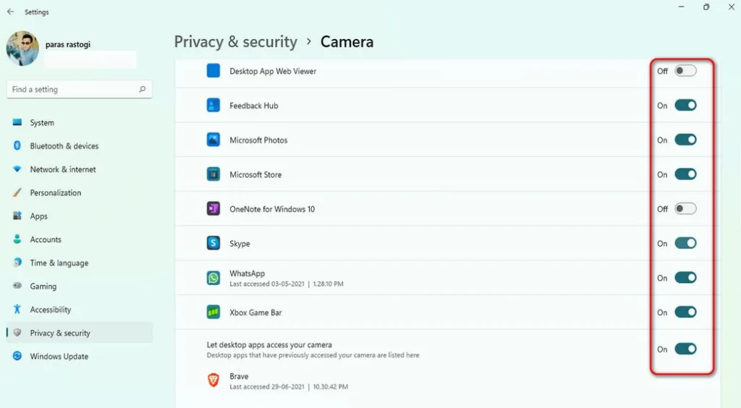
Task: Click the Microsoft Store app icon
Action: pos(213,174)
